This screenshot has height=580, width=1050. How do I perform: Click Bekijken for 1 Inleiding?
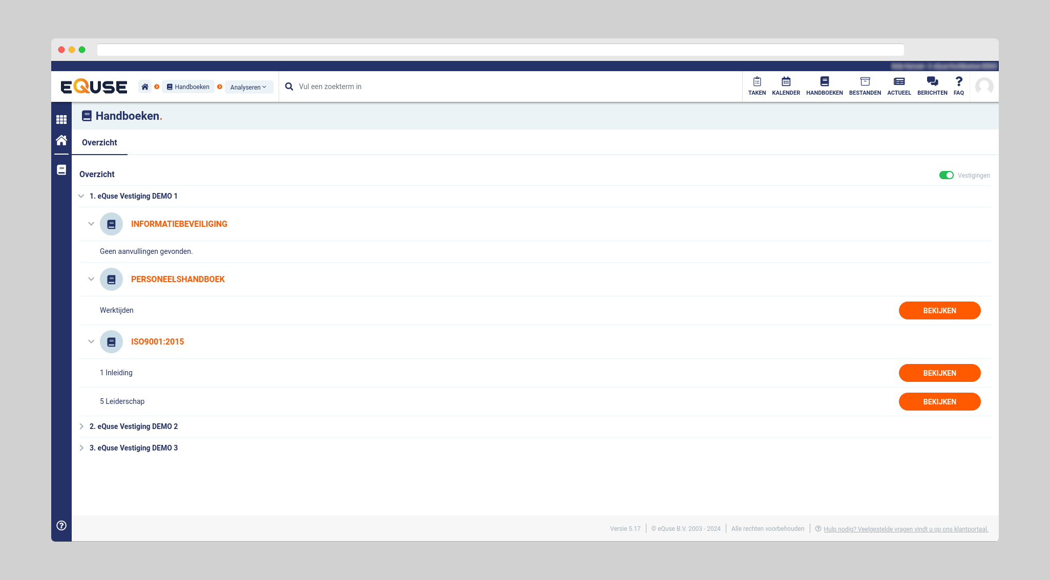939,373
